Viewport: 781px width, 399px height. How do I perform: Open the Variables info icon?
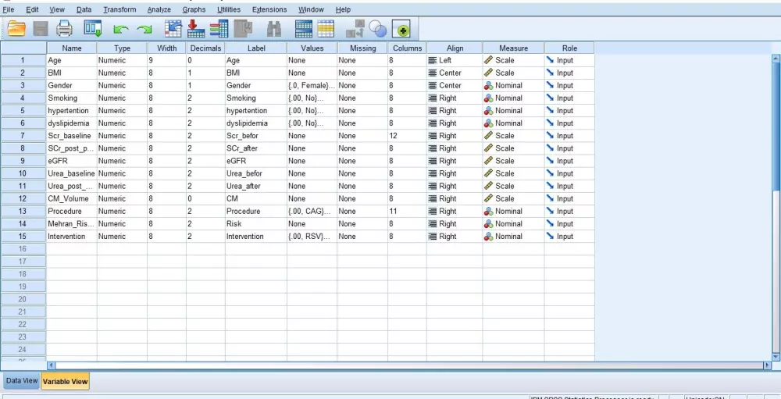[x=219, y=29]
